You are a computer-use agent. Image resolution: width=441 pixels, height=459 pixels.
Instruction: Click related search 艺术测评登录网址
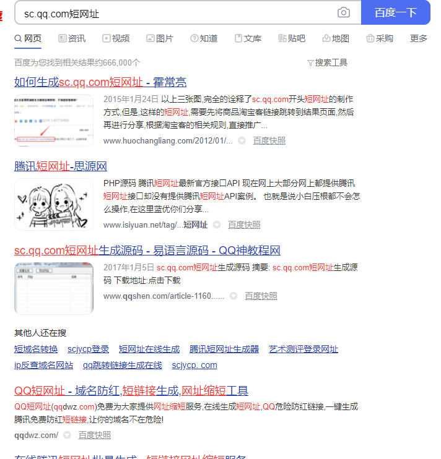point(303,349)
